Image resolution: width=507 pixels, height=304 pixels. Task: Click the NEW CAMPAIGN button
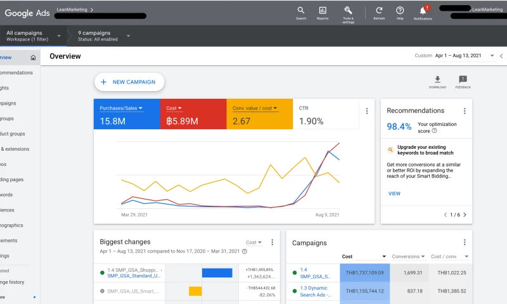pos(129,82)
